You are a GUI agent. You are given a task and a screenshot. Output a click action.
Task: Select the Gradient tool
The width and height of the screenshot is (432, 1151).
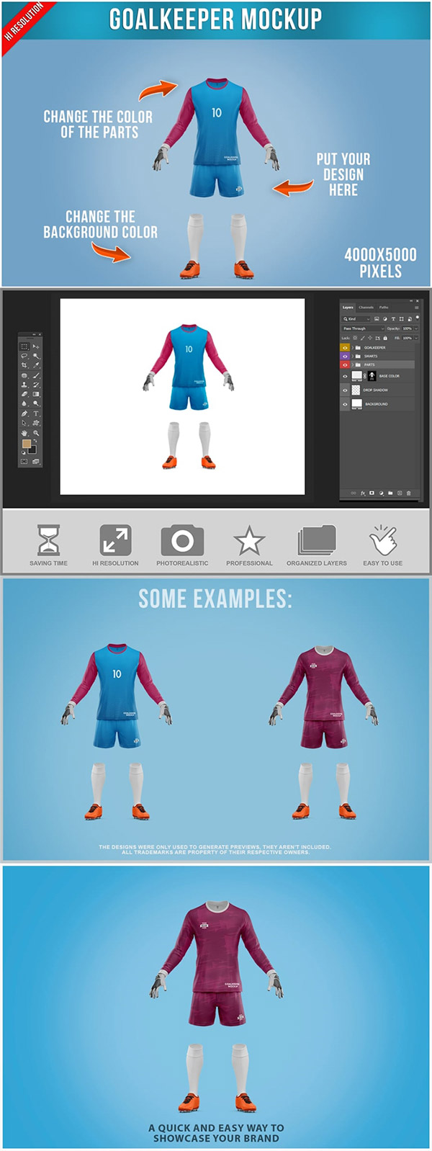36,394
